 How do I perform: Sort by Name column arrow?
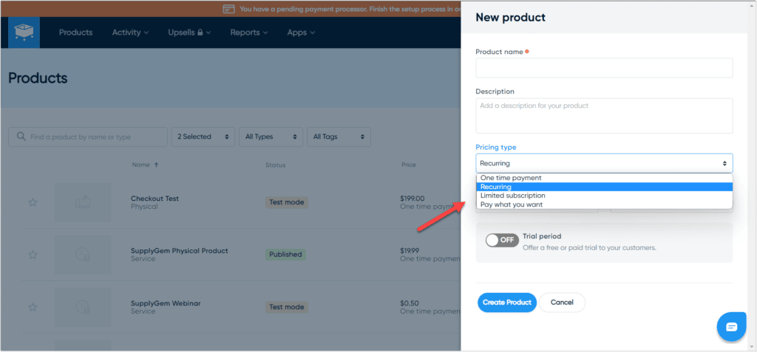pyautogui.click(x=157, y=165)
